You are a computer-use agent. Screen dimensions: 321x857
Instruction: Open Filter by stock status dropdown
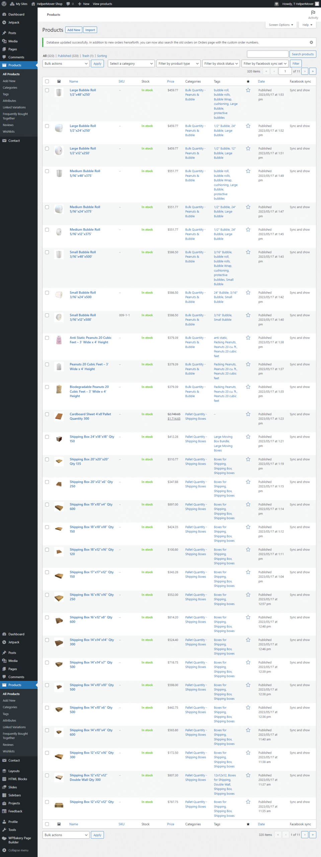(221, 64)
